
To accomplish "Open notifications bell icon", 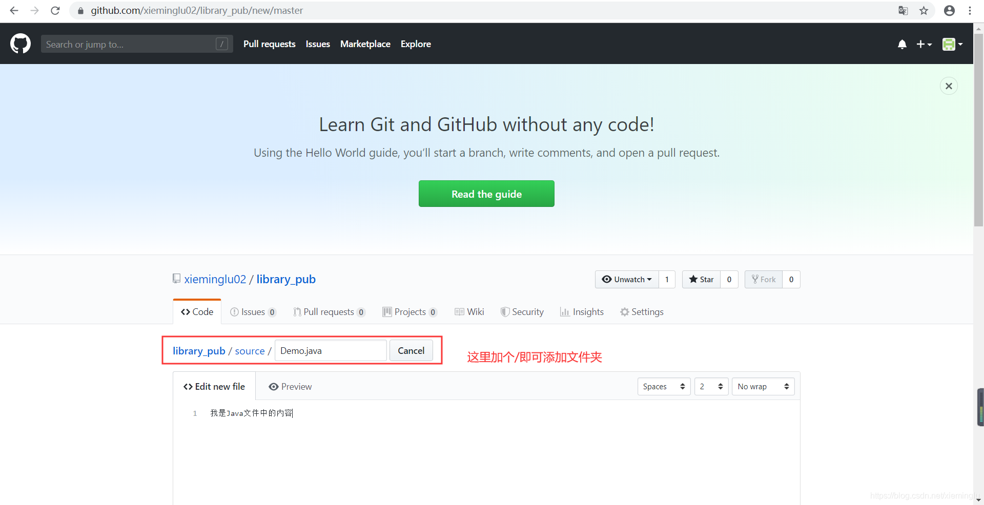I will pyautogui.click(x=902, y=45).
